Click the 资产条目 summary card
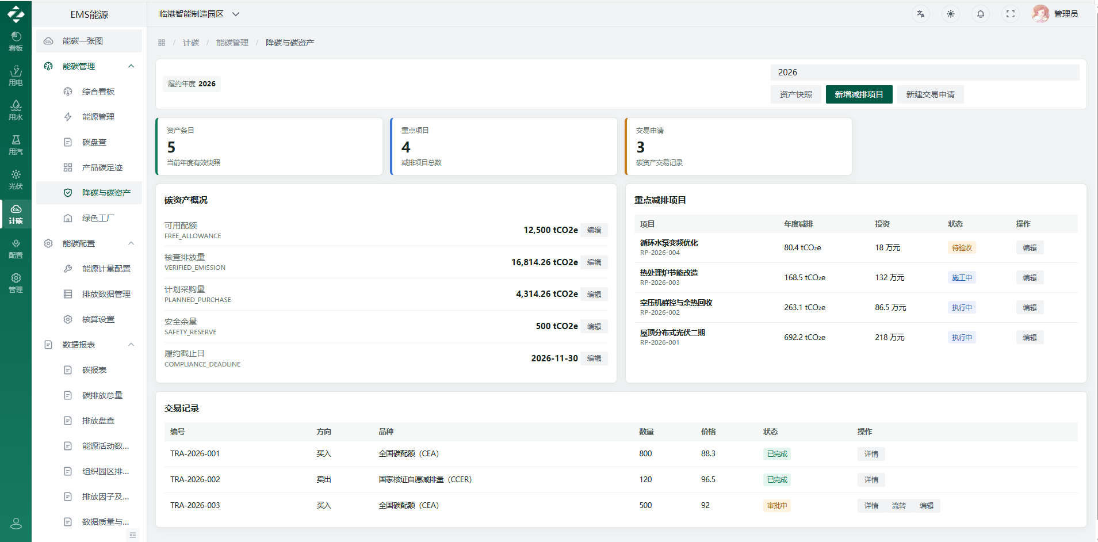This screenshot has width=1098, height=542. tap(269, 146)
